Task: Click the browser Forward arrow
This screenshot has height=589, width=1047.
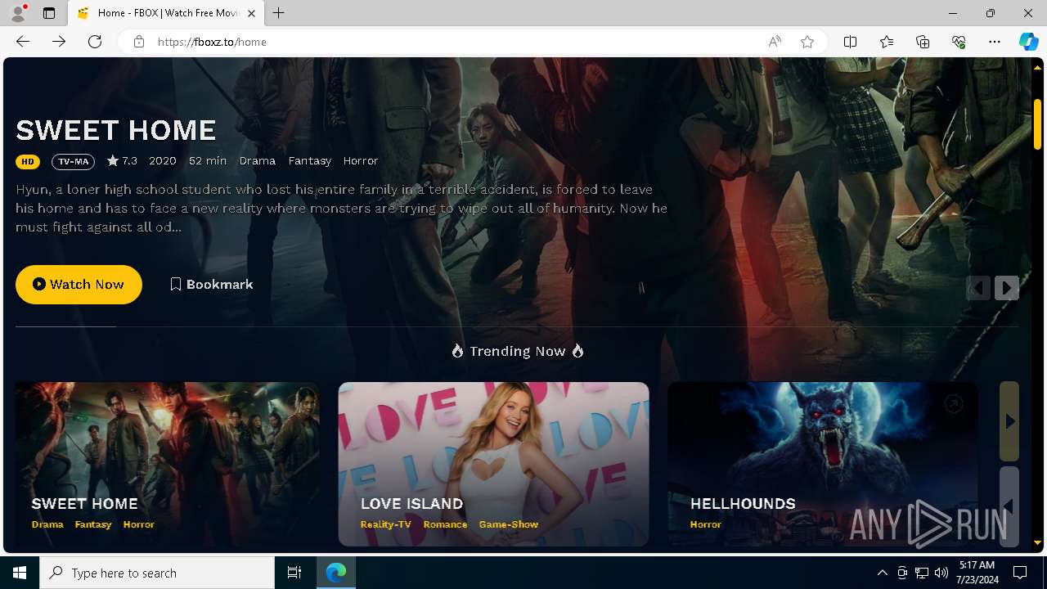Action: click(x=59, y=42)
